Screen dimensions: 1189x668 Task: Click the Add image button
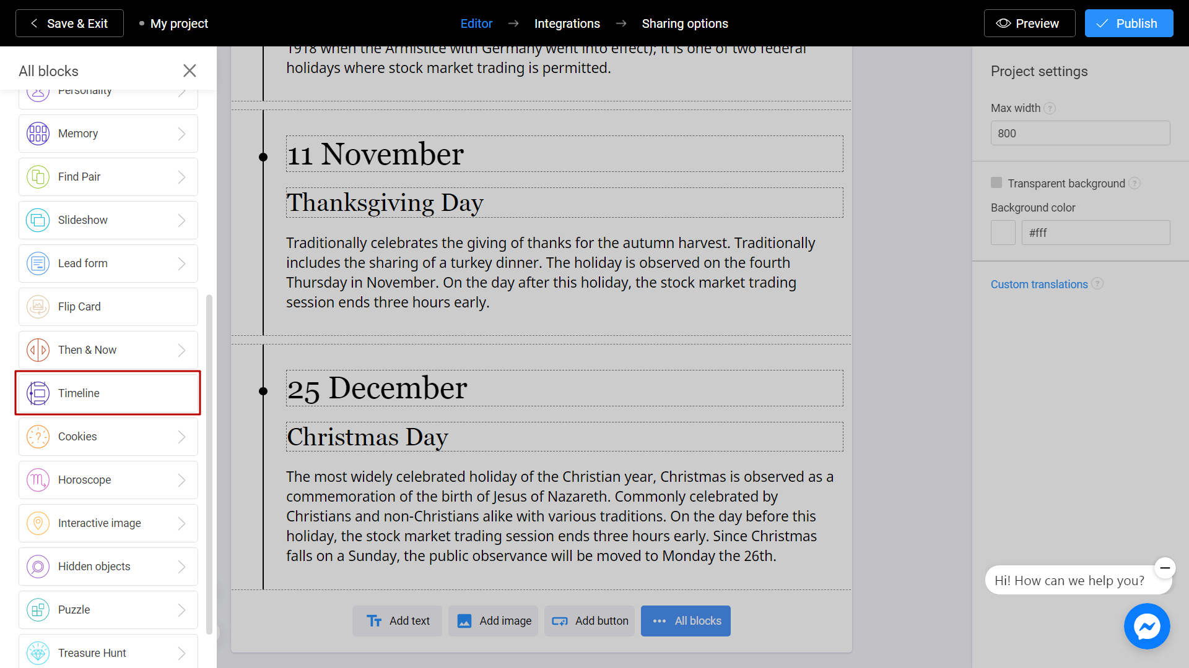pyautogui.click(x=493, y=621)
